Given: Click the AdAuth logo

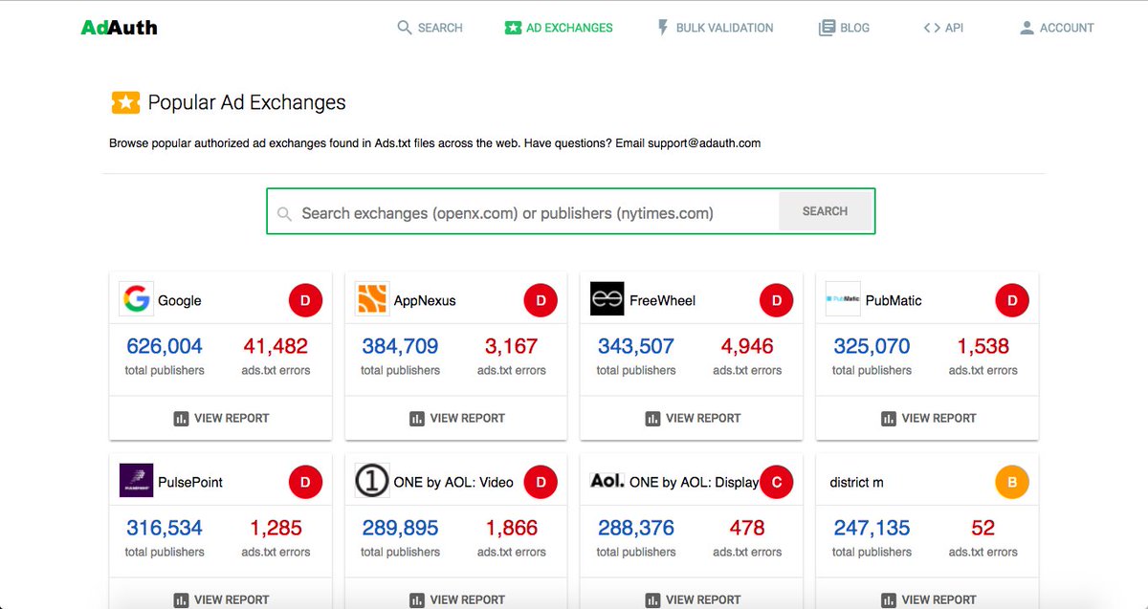Looking at the screenshot, I should pyautogui.click(x=120, y=28).
